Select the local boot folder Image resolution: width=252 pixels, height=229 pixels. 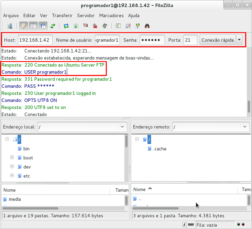pos(28,158)
